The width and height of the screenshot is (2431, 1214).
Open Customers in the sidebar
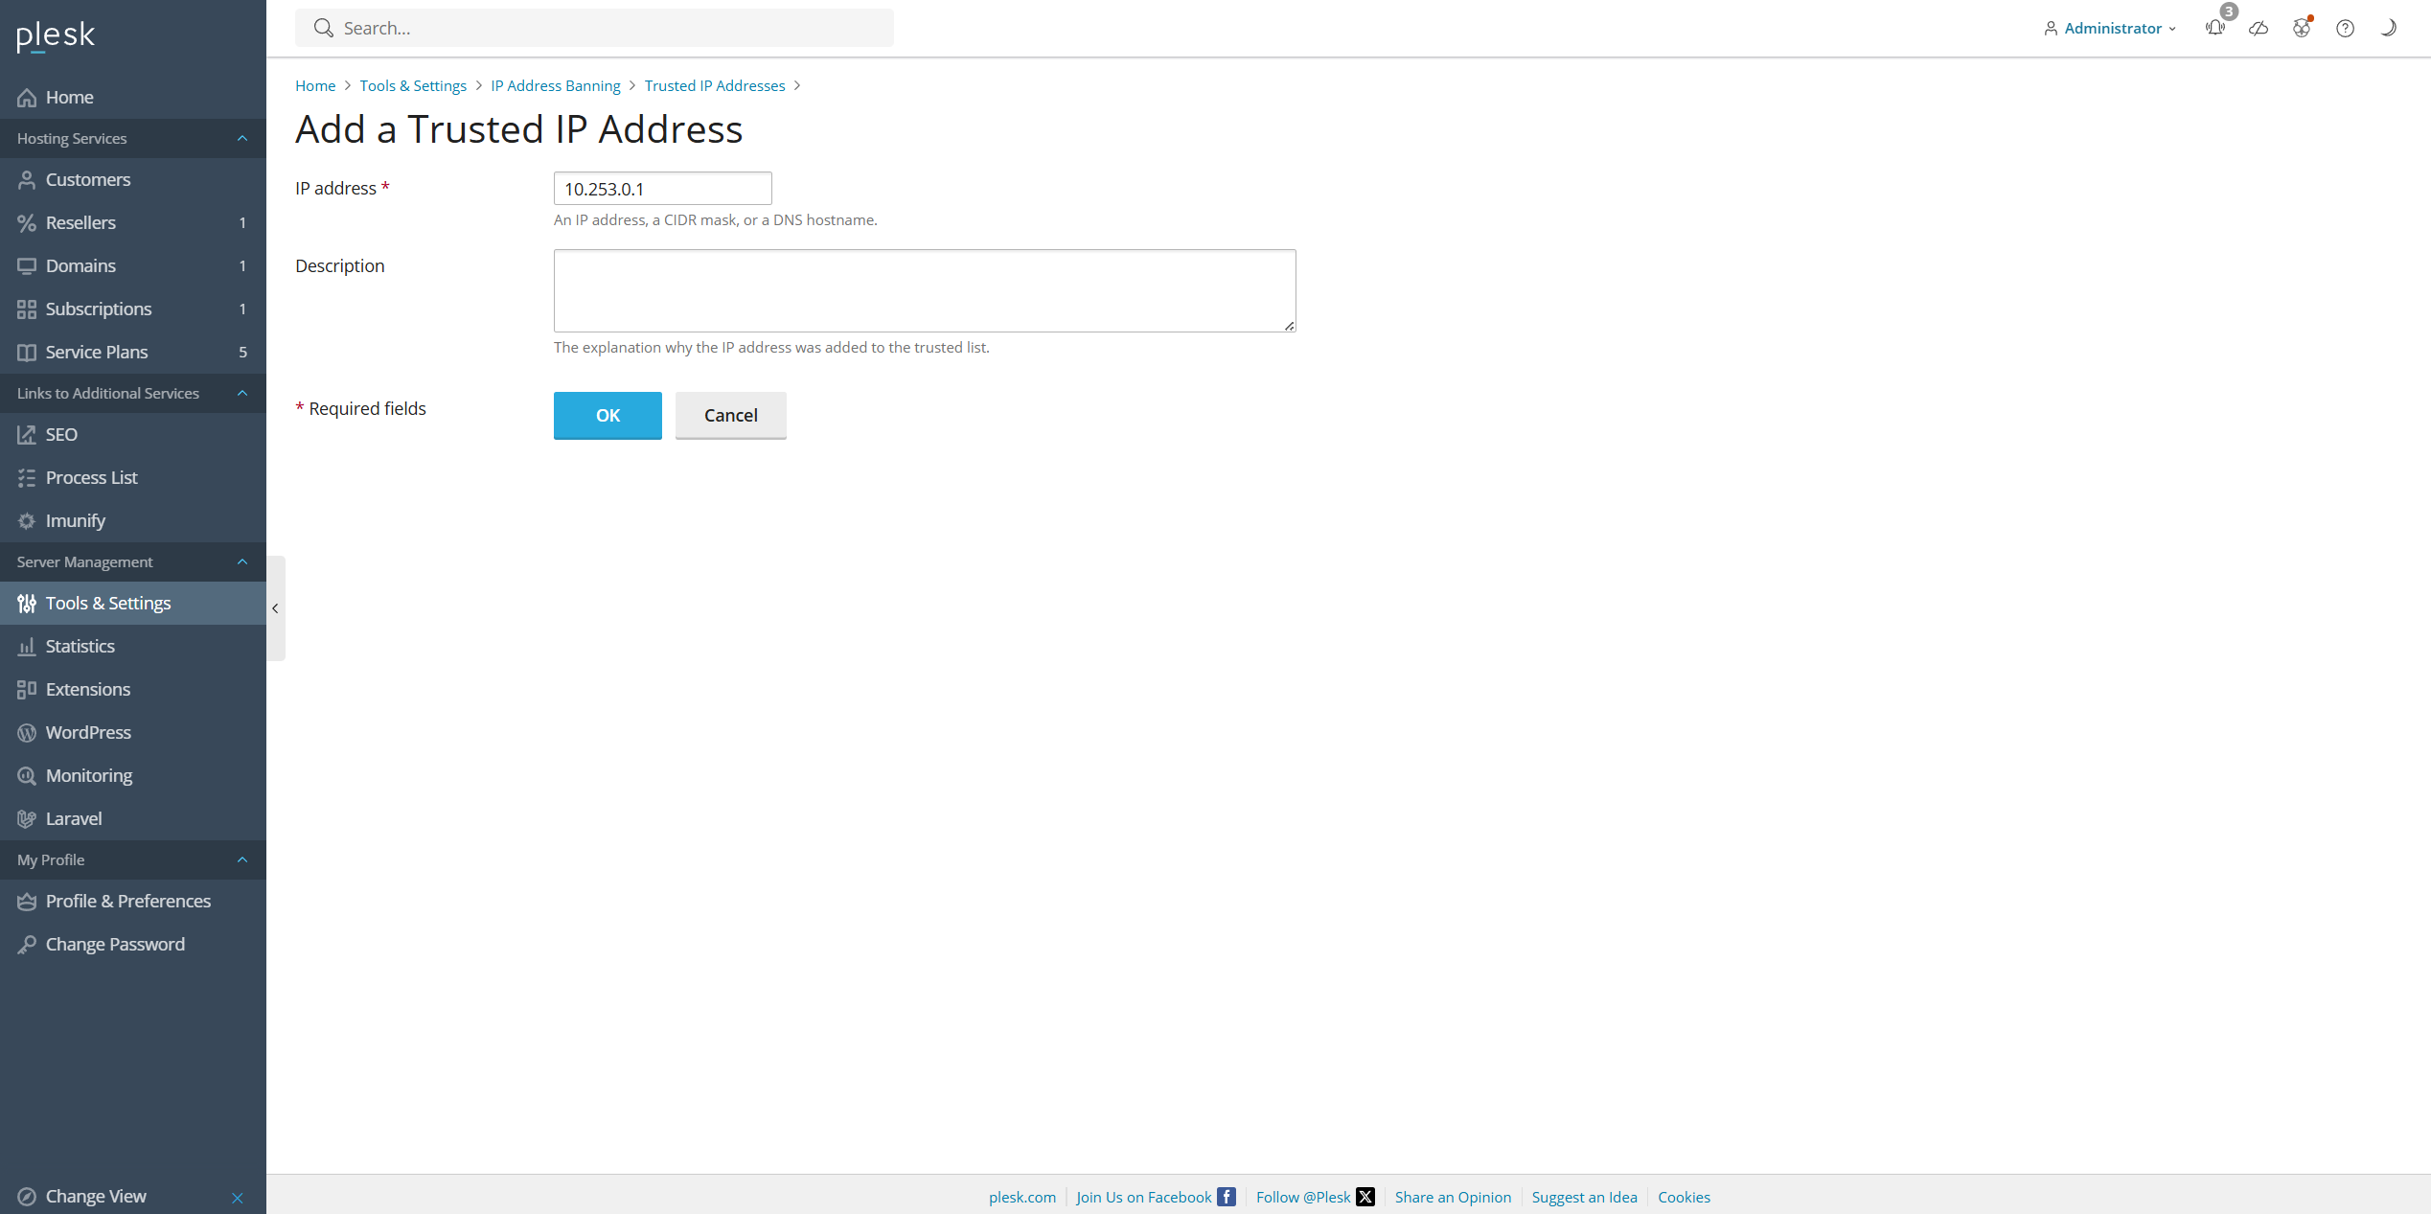point(133,180)
